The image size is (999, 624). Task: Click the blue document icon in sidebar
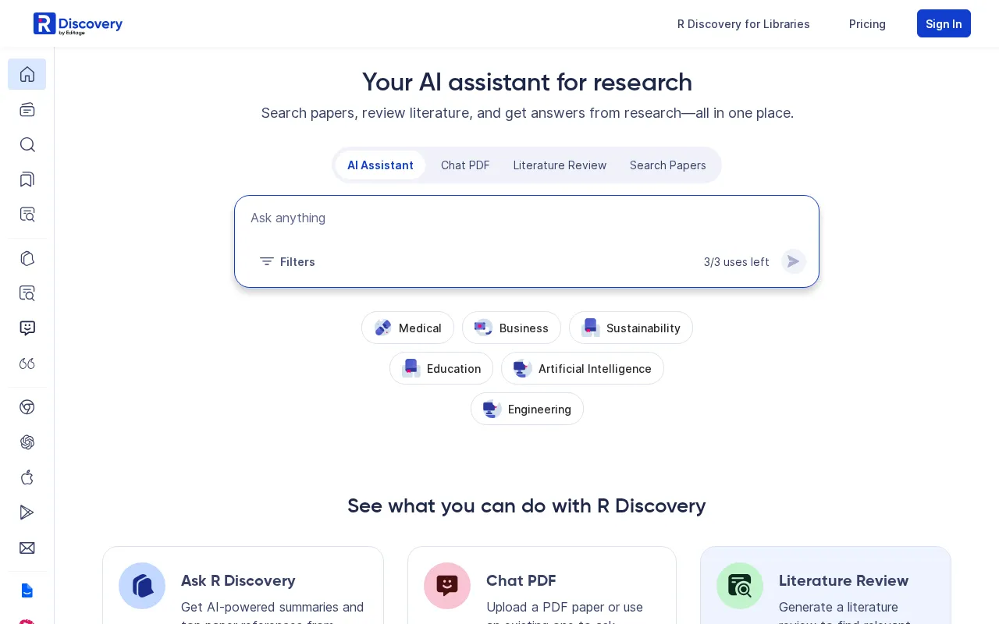coord(27,590)
